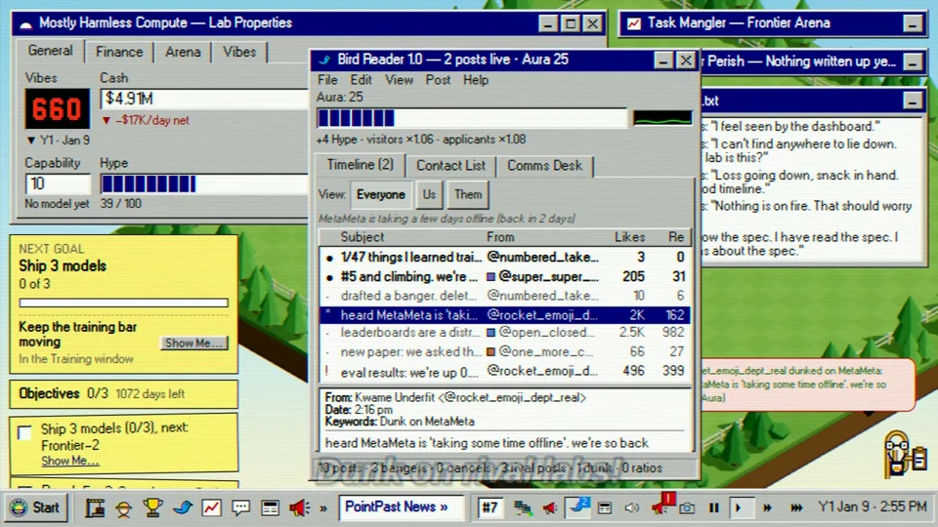Open the megaphone alert icon with red exclamation
938x527 pixels.
click(662, 505)
